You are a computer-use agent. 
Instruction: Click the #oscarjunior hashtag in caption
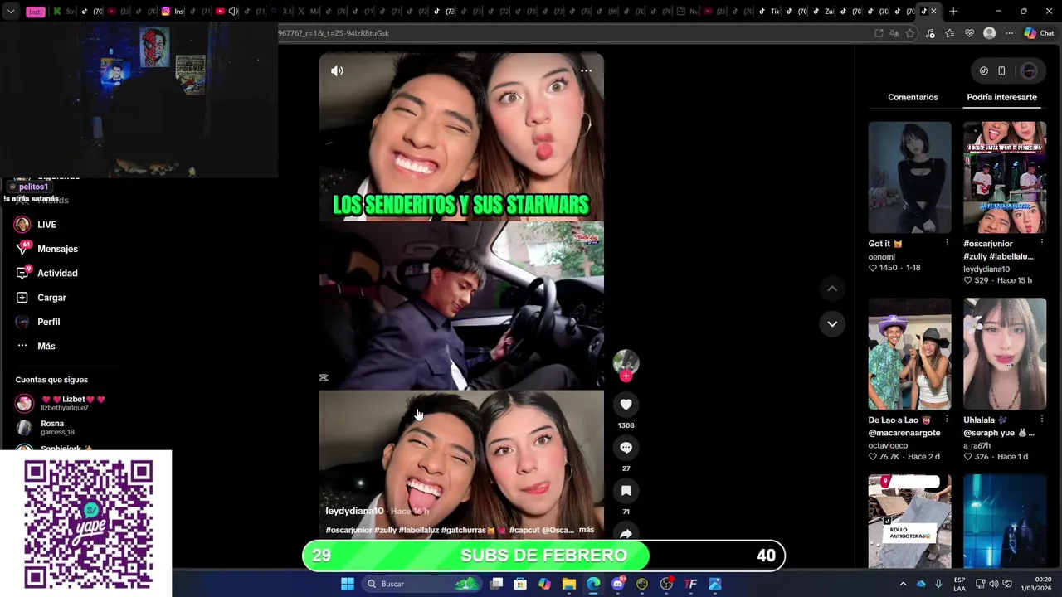pyautogui.click(x=348, y=530)
